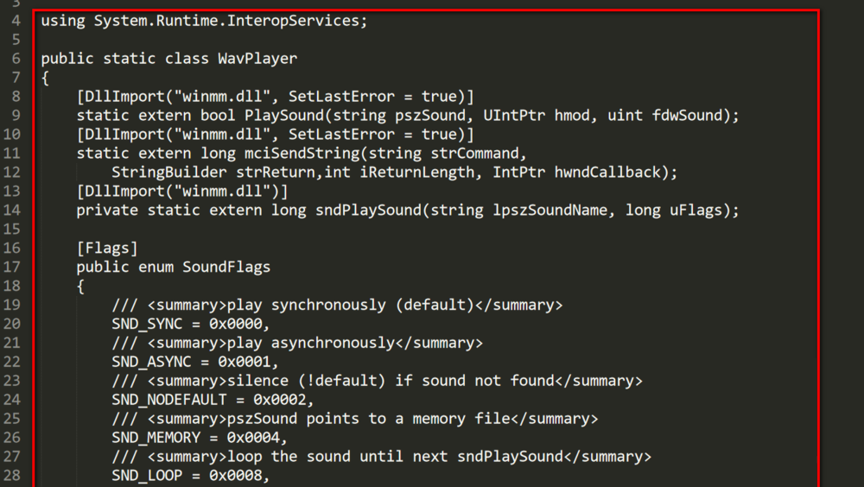Click line number 28 in the gutter
The height and width of the screenshot is (487, 864).
click(11, 475)
